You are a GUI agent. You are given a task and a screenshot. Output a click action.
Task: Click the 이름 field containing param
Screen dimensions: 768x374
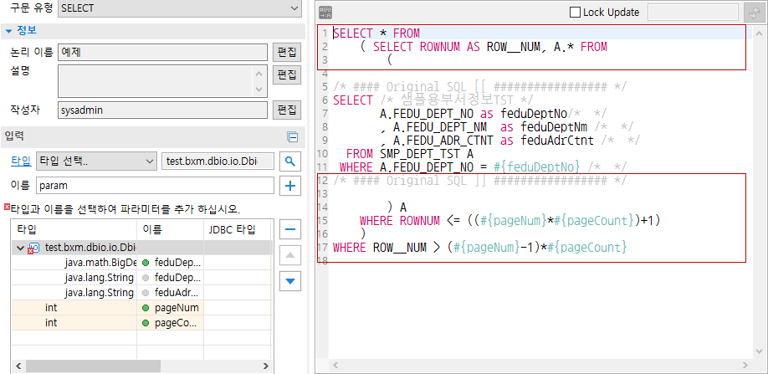click(156, 186)
